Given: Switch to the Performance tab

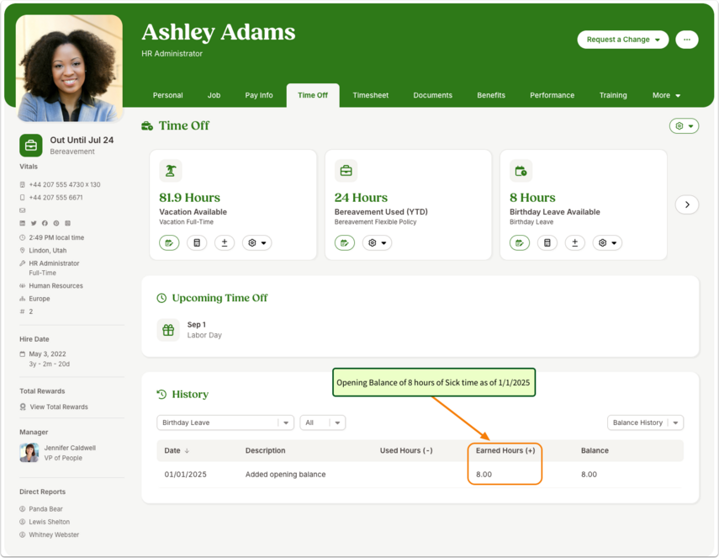Looking at the screenshot, I should [552, 95].
